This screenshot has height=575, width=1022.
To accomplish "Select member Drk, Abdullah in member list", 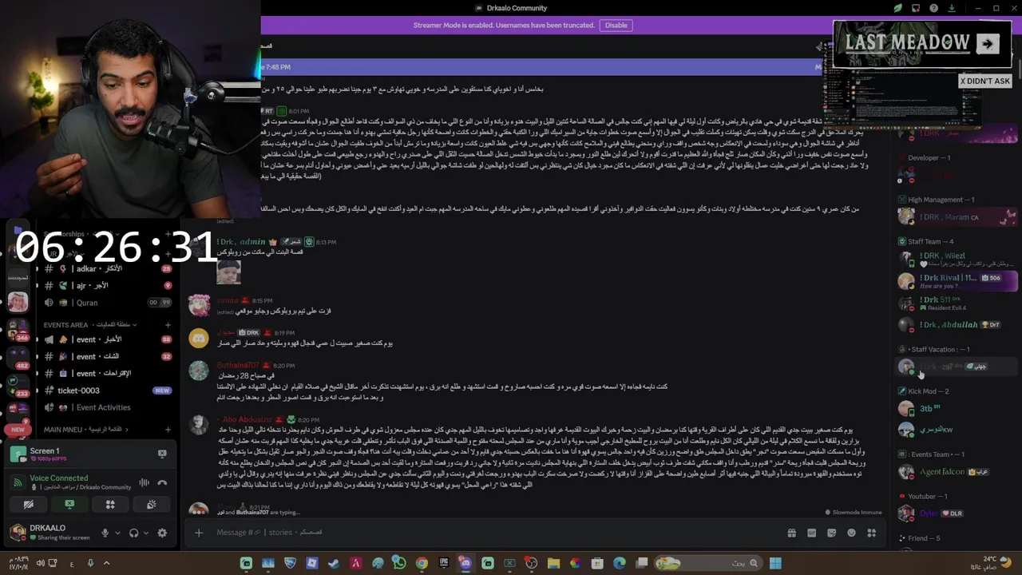I will tap(957, 325).
